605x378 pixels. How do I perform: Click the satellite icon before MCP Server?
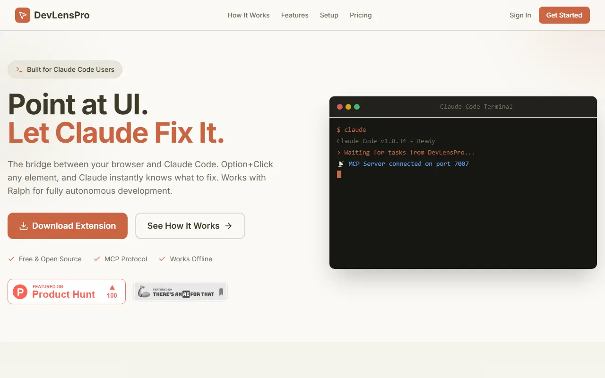pos(341,163)
